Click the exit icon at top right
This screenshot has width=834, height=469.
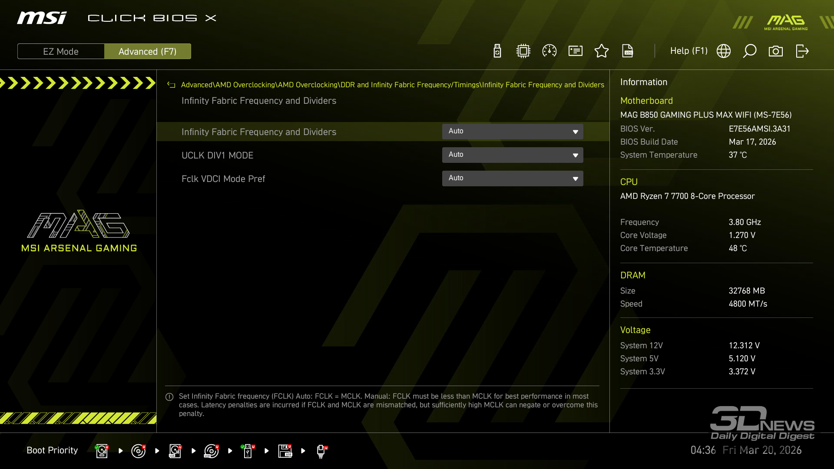(802, 51)
